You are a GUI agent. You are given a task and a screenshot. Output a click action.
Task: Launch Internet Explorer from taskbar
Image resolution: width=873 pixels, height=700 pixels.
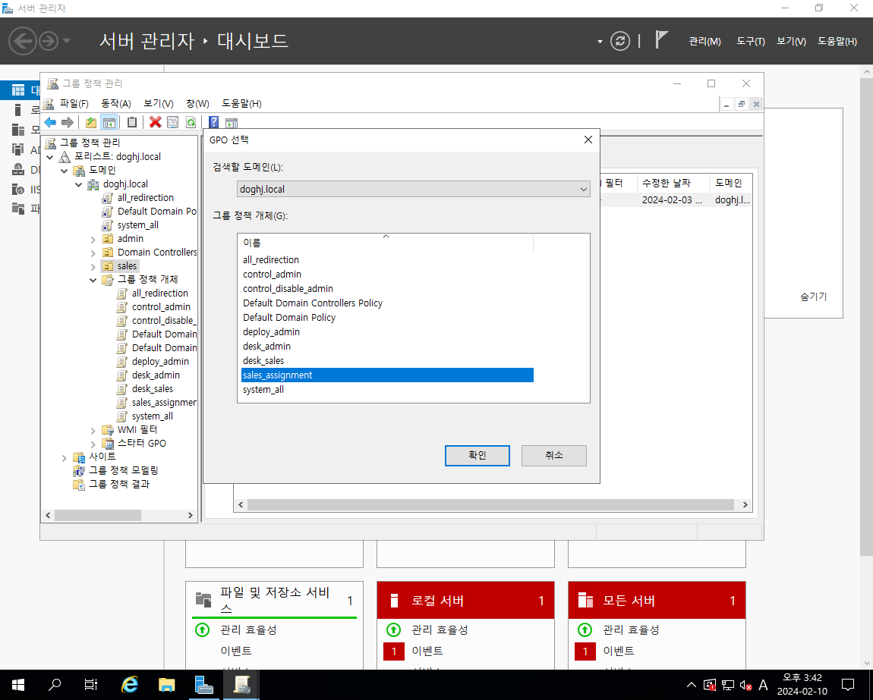[x=130, y=684]
